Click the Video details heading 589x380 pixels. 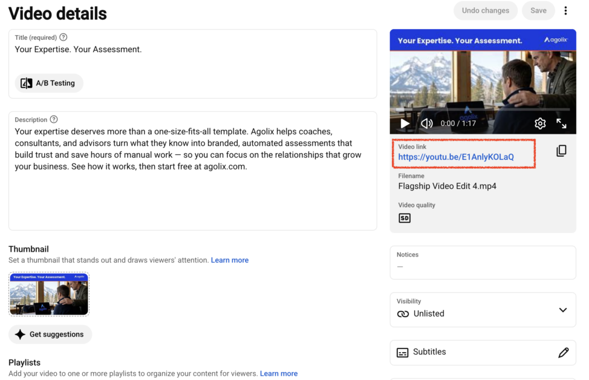pyautogui.click(x=57, y=13)
